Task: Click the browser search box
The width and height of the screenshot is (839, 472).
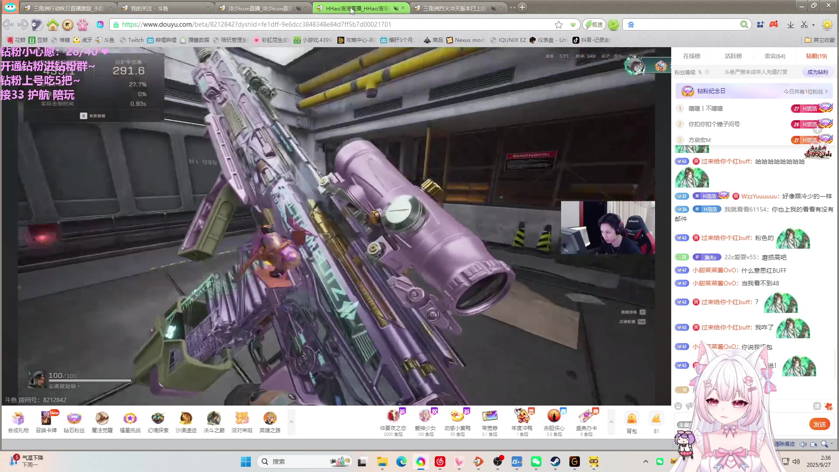Action: tap(687, 24)
